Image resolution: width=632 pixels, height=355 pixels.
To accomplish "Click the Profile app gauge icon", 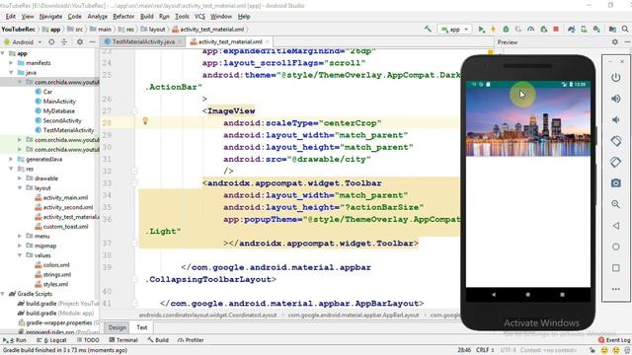I will [531, 30].
